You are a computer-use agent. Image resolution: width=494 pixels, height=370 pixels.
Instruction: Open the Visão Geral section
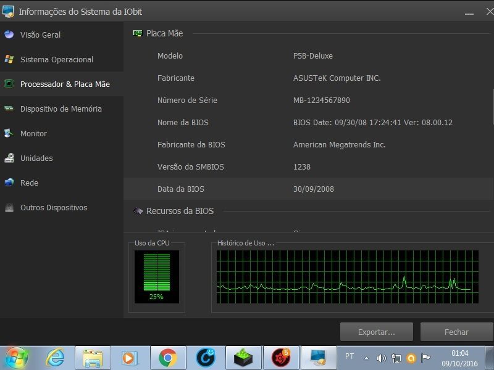40,35
